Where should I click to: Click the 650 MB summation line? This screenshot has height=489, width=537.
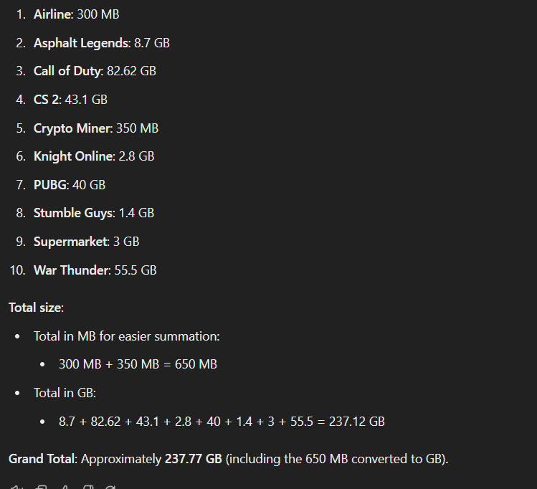pyautogui.click(x=138, y=364)
